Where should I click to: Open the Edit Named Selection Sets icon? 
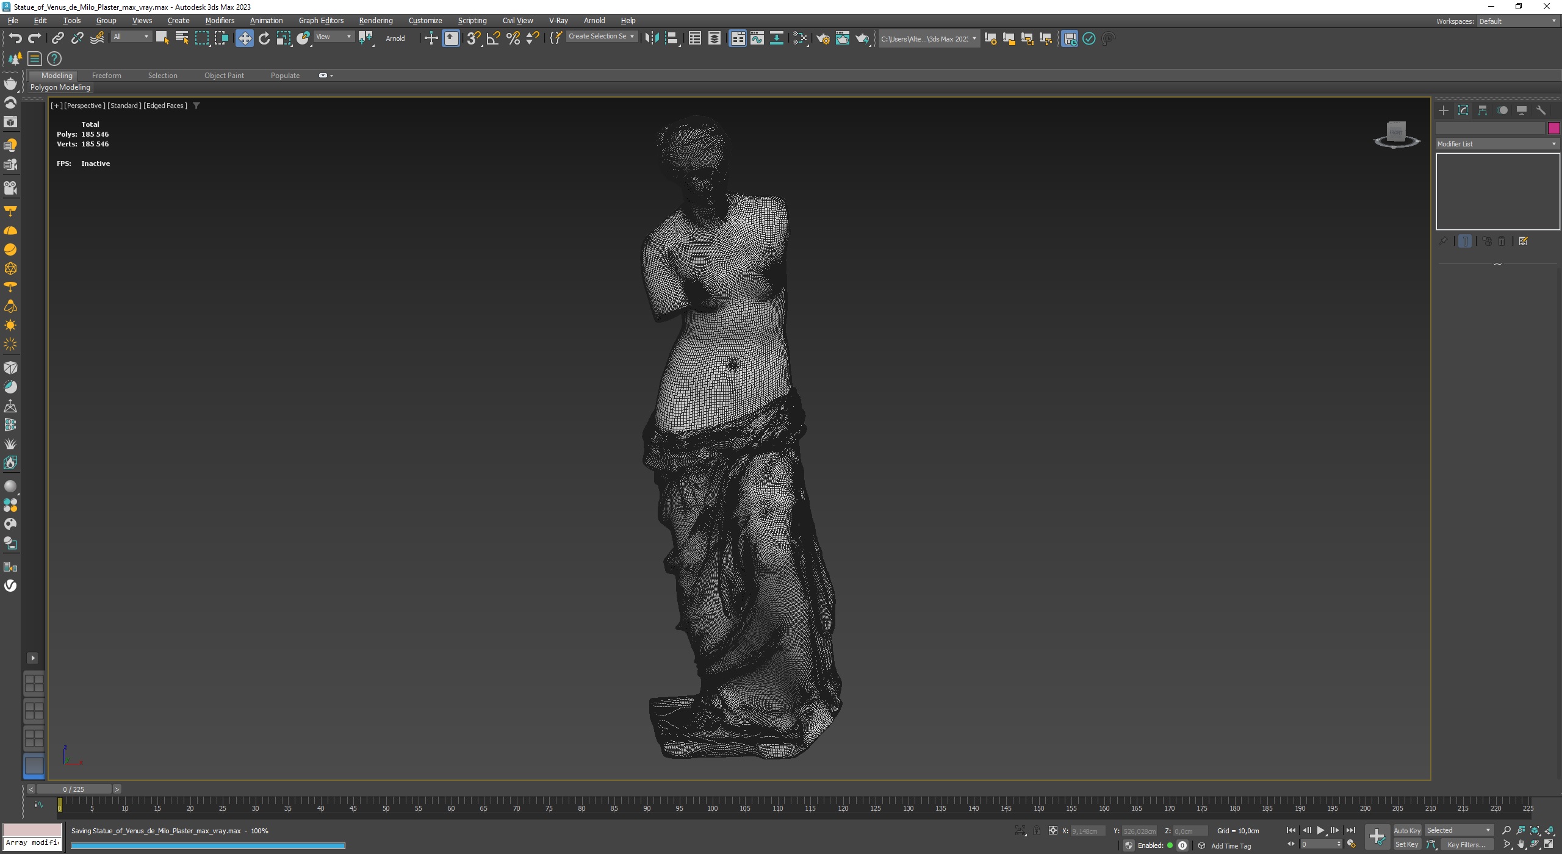[x=556, y=38]
